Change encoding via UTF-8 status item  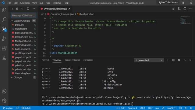[x=142, y=108]
